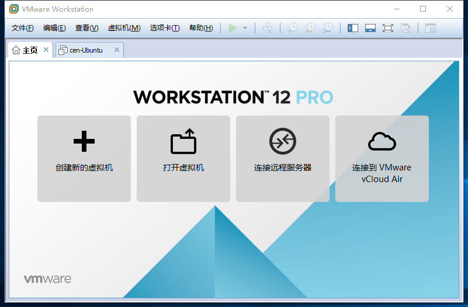Screen dimensions: 468x307
Task: Open the 虚拟机(M) menu
Action: [x=124, y=28]
